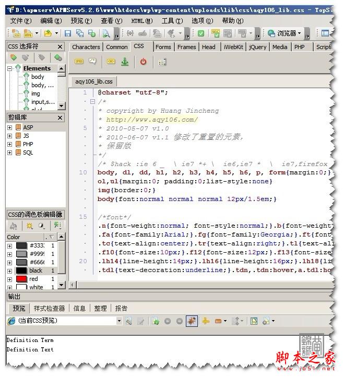Click the green anchor icon
The height and width of the screenshot is (377, 344).
(125, 62)
